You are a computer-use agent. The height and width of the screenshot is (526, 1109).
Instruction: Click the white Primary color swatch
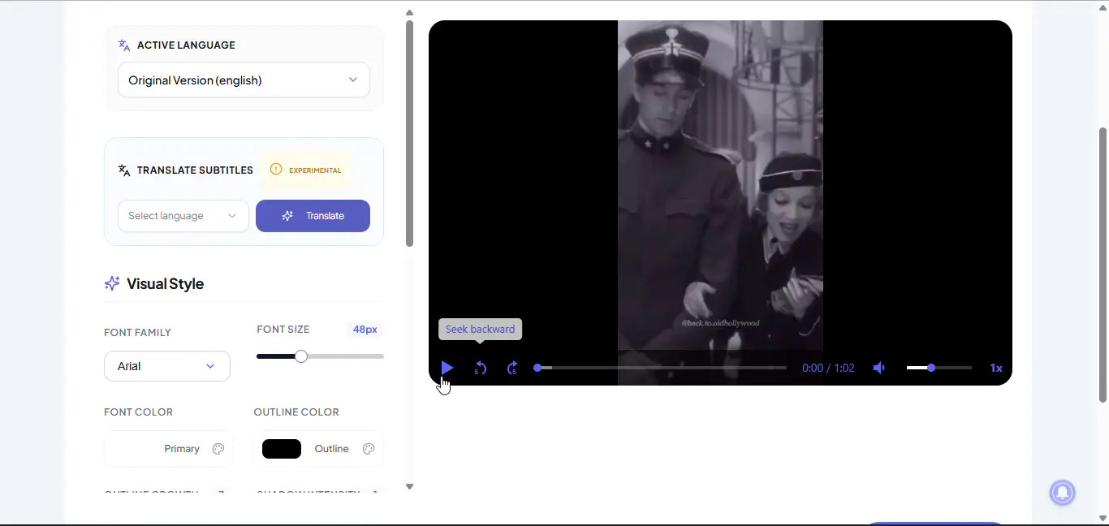click(x=132, y=449)
